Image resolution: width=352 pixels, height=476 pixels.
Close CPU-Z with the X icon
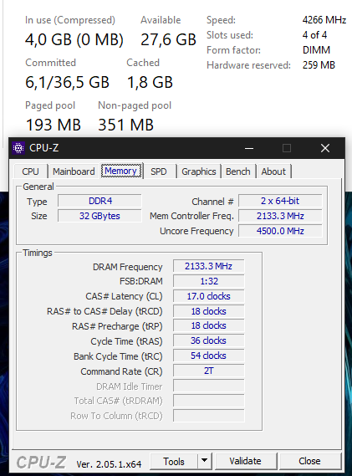(325, 148)
